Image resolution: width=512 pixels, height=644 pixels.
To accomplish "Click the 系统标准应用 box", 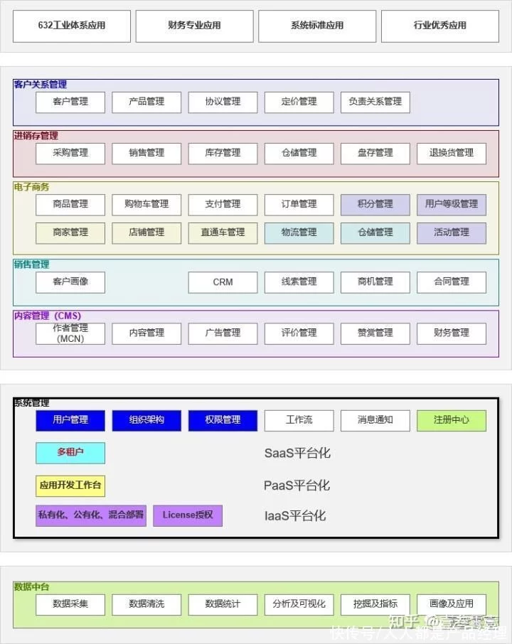I will [x=317, y=26].
